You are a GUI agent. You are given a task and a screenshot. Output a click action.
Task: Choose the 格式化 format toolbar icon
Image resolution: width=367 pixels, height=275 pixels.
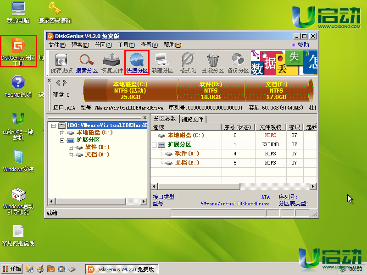pos(188,63)
